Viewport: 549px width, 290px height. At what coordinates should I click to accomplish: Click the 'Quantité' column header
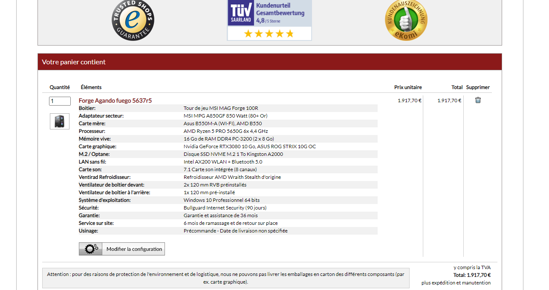60,87
